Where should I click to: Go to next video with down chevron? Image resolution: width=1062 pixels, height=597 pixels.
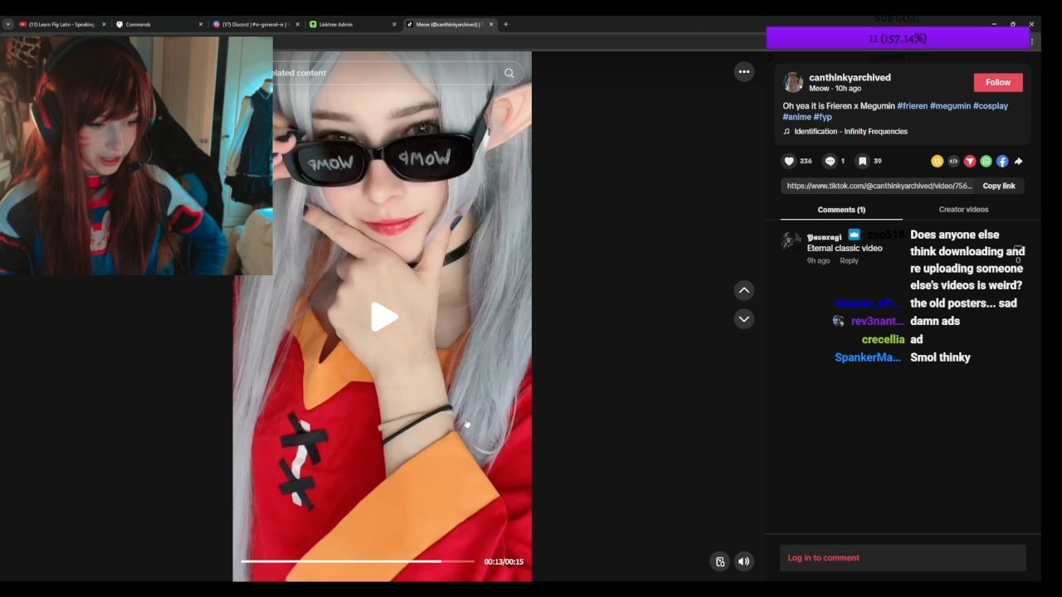[743, 319]
